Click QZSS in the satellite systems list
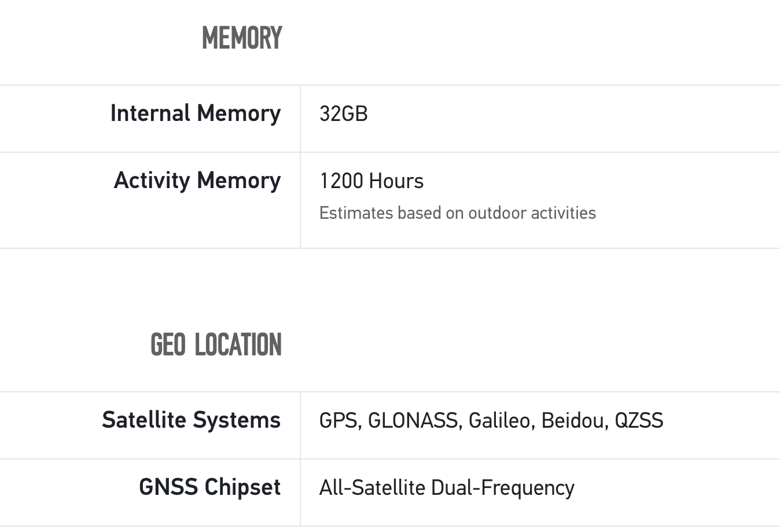Image resolution: width=780 pixels, height=529 pixels. coord(639,421)
